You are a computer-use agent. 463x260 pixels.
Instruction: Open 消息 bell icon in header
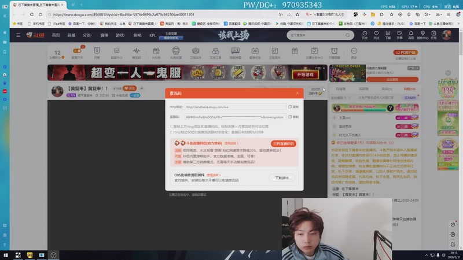[x=411, y=35]
